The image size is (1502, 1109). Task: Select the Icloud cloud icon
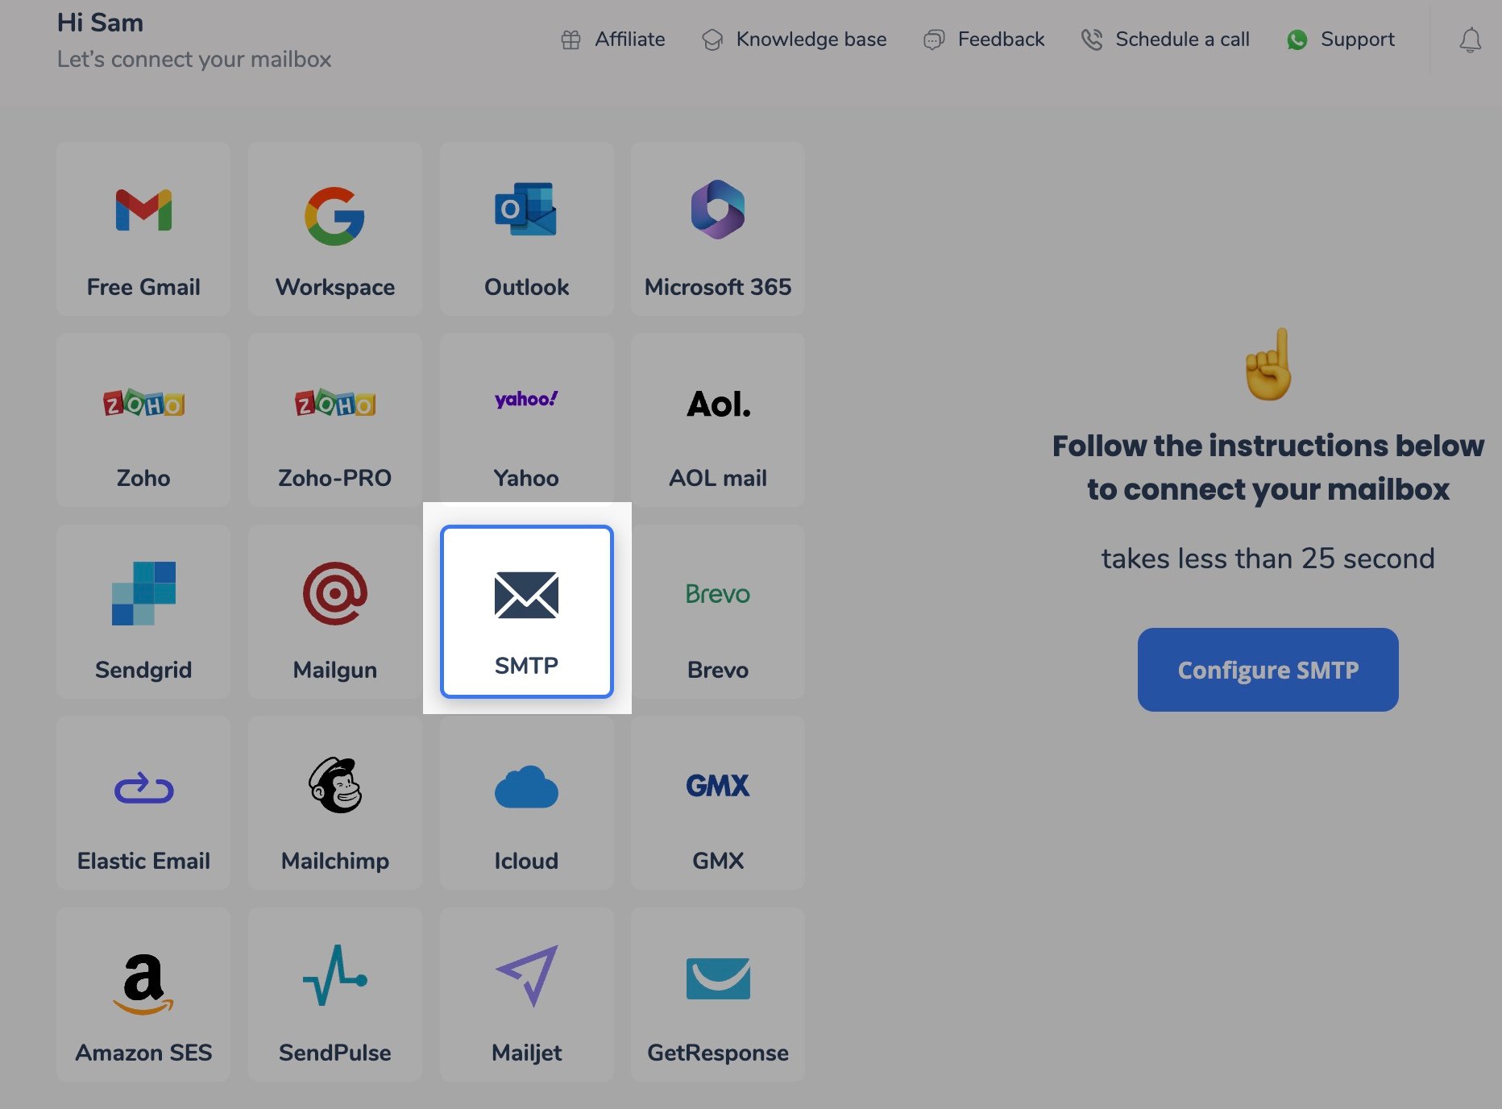(525, 788)
